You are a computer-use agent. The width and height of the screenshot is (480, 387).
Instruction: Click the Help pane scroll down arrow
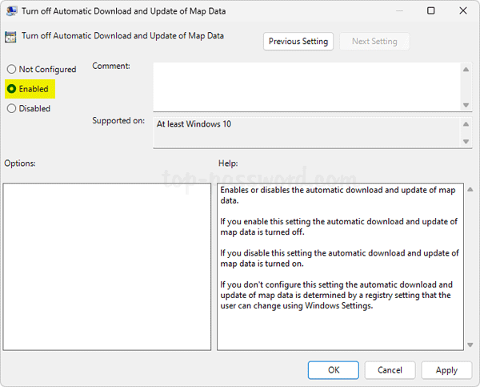pyautogui.click(x=470, y=345)
